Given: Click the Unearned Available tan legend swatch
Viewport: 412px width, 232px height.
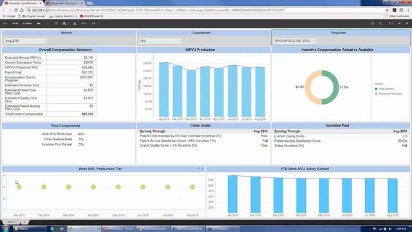Looking at the screenshot, I should 376,93.
